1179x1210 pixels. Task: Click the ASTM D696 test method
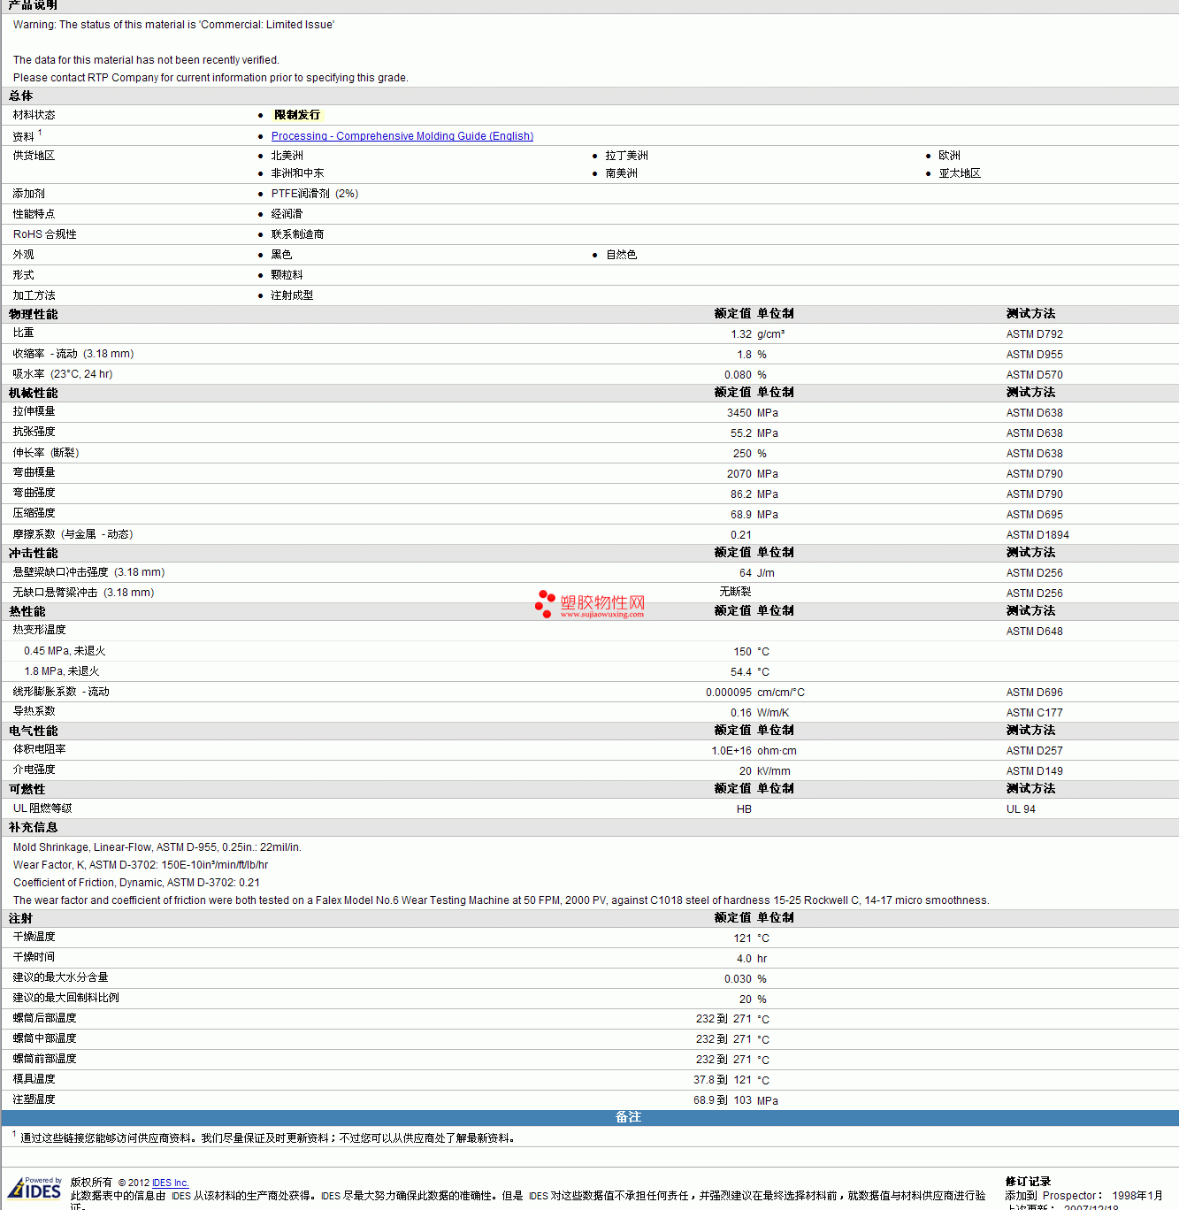pyautogui.click(x=1034, y=693)
